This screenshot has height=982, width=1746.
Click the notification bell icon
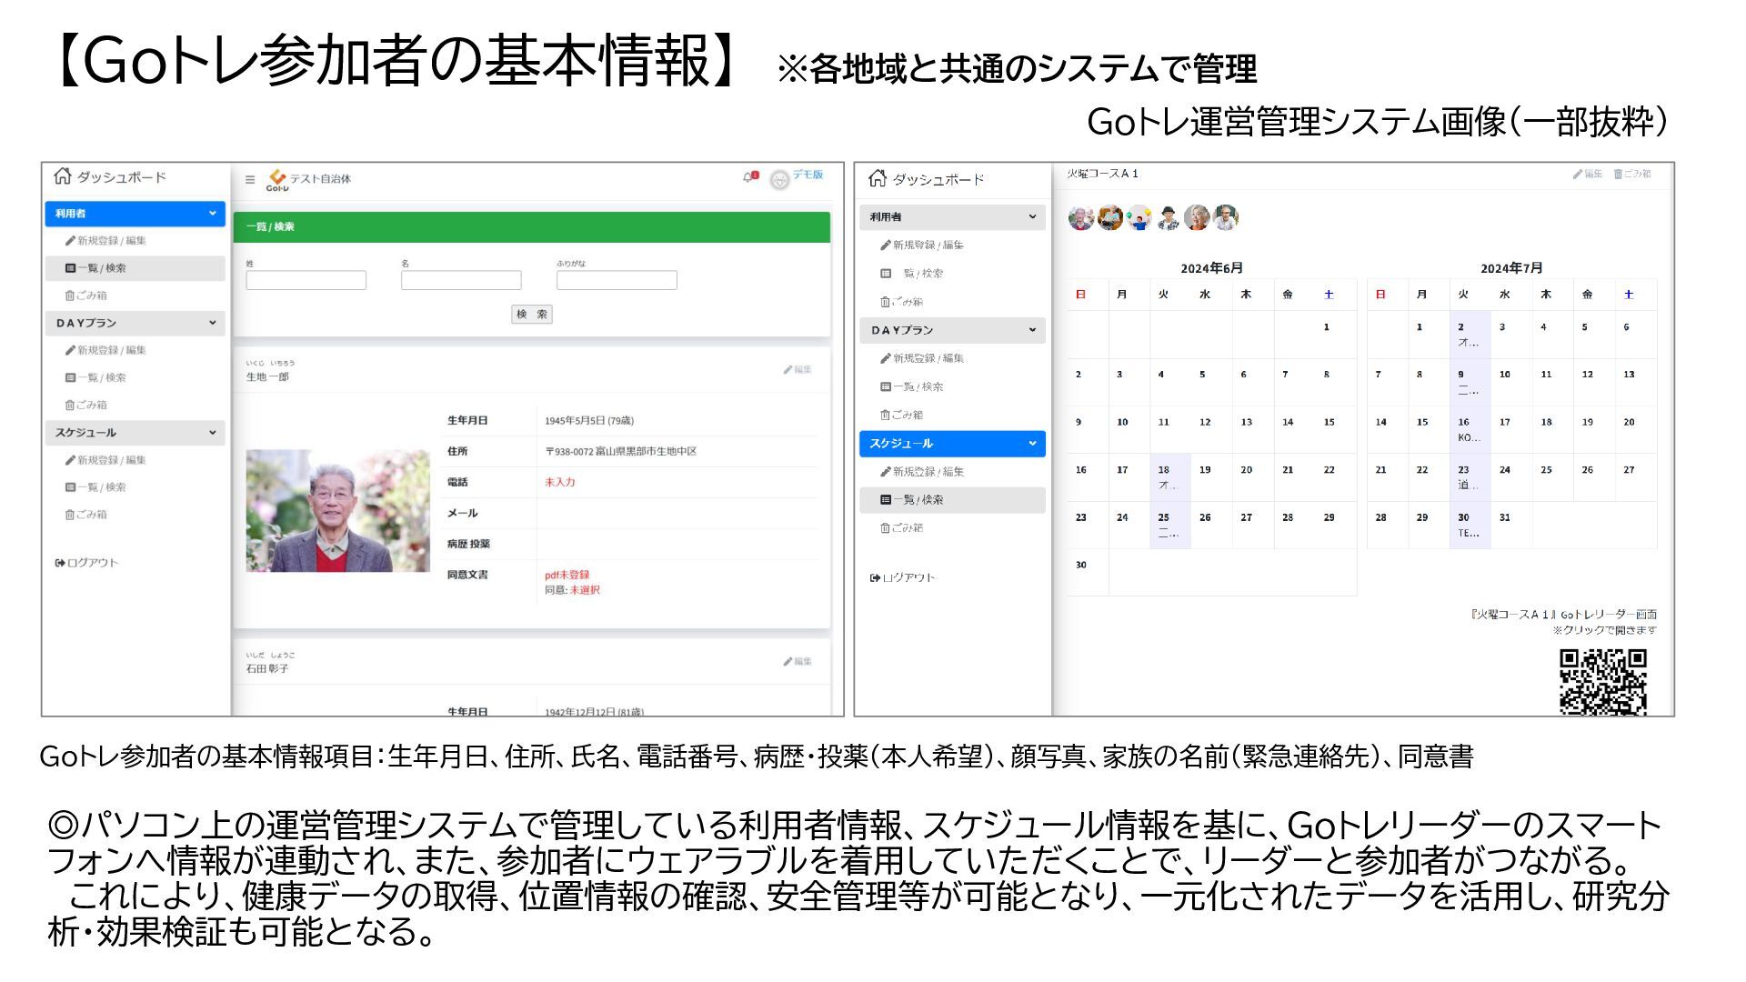click(x=748, y=177)
